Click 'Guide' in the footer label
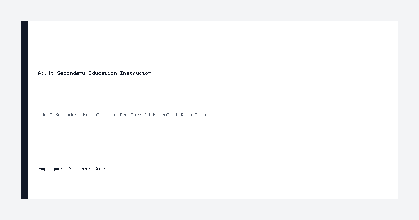The height and width of the screenshot is (220, 419). [101, 169]
